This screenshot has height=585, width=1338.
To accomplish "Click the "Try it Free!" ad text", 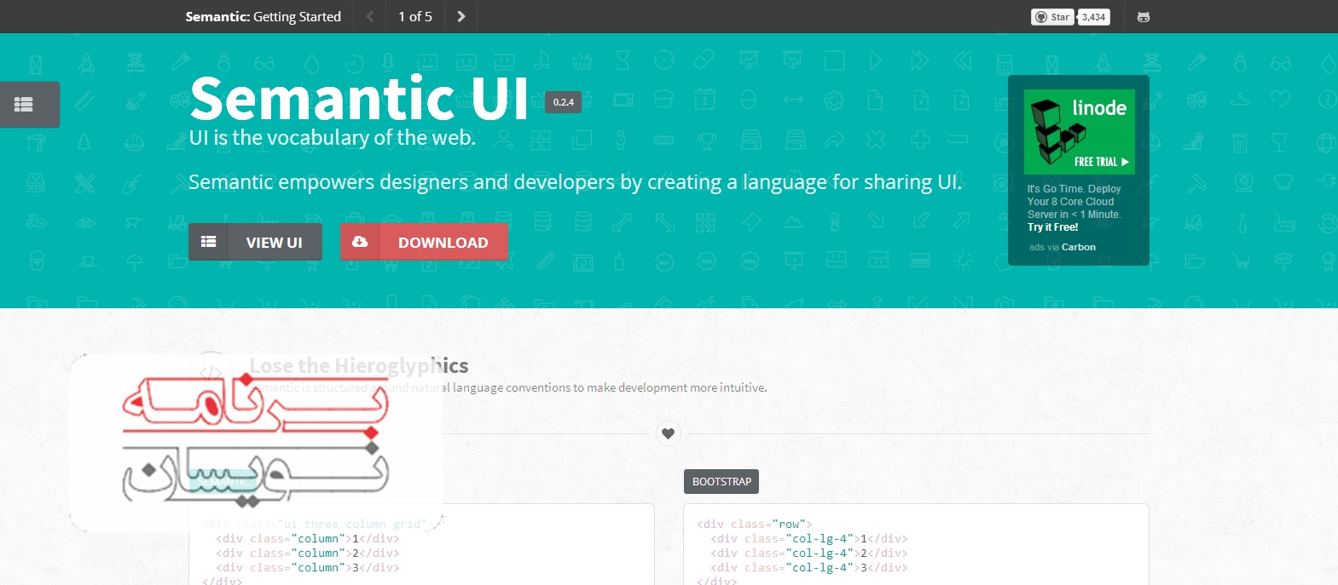I will point(1052,227).
